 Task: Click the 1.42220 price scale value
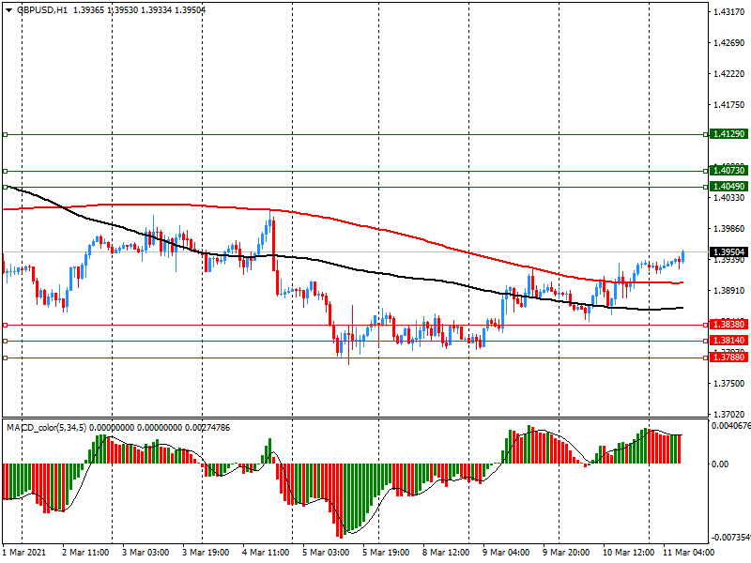(729, 74)
